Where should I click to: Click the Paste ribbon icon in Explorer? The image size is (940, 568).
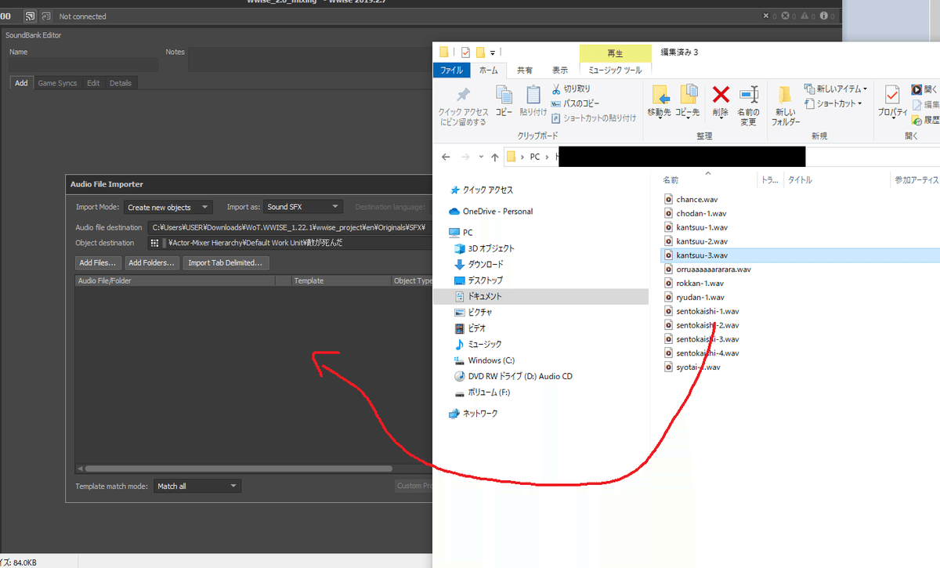pos(533,96)
